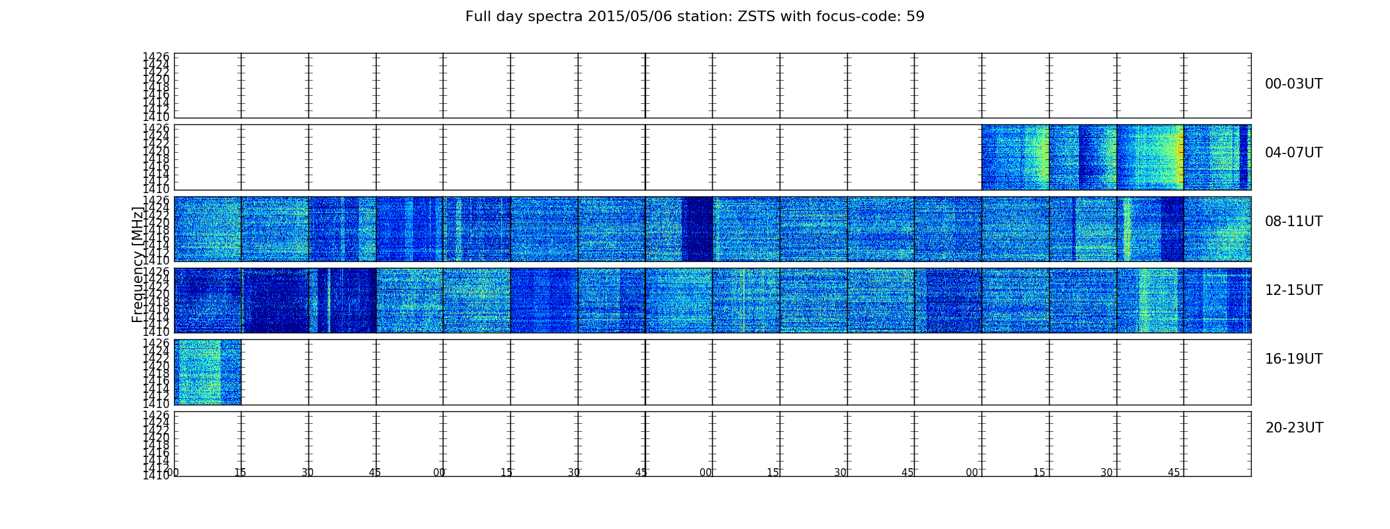1390x529 pixels.
Task: Click the short spectrogram block in the 16-19UT row
Action: tap(208, 372)
